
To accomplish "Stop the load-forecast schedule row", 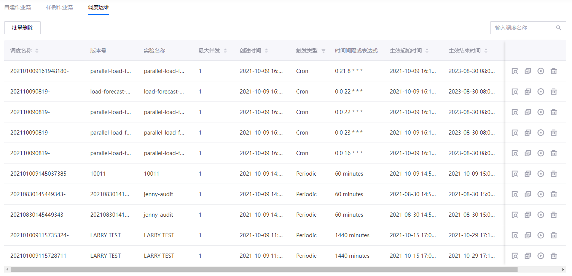I will [x=540, y=92].
